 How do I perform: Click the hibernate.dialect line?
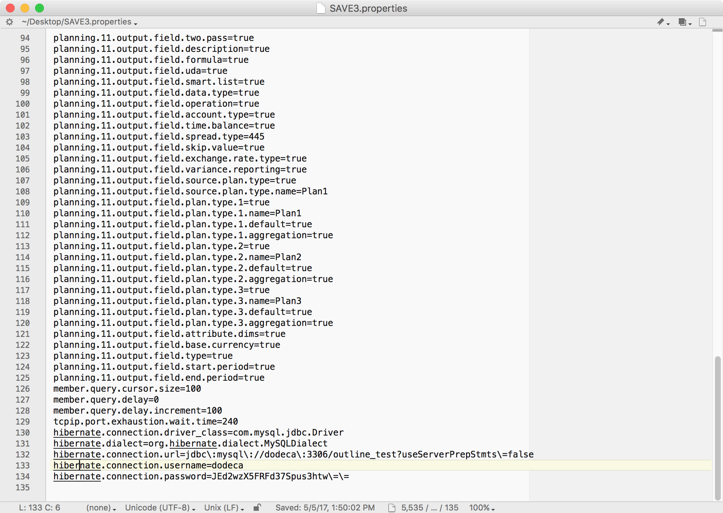click(190, 444)
